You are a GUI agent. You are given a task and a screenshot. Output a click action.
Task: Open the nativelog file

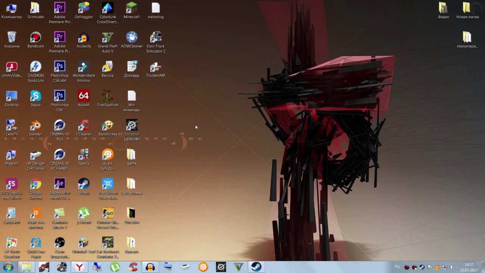156,11
